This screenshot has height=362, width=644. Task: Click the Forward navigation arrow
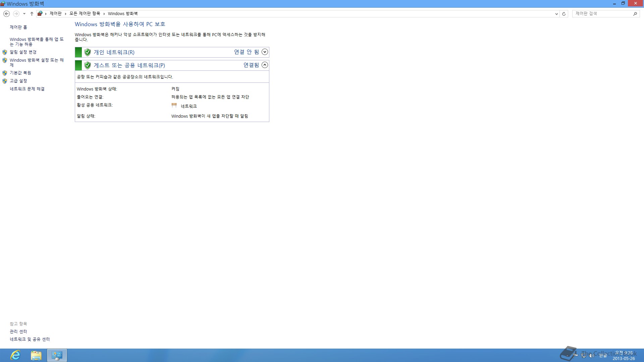(x=16, y=14)
